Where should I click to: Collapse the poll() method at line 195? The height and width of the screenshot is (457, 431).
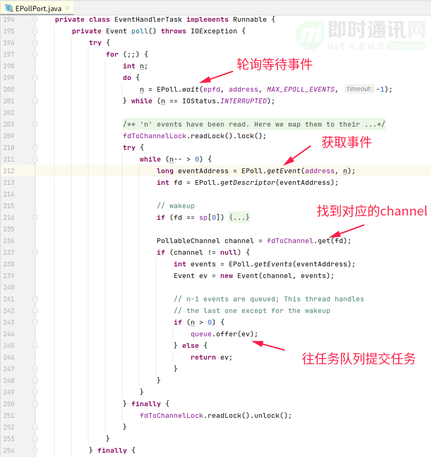pos(35,31)
